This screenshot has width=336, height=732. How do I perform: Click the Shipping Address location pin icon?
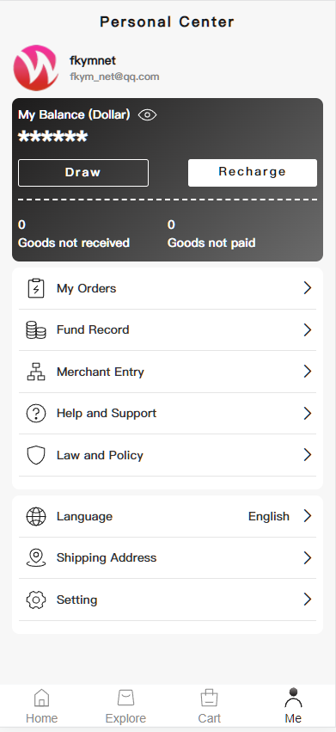coord(36,558)
